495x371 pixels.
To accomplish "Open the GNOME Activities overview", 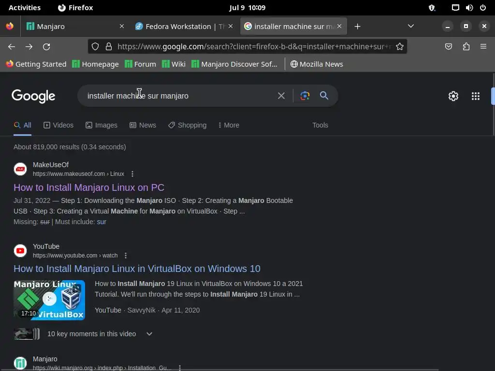I will pos(25,8).
